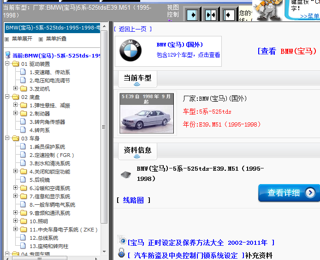Viewport: 320px width, 260px height.
Task: Click the document icon of 1.乘员保护系统
Action: 23,146
